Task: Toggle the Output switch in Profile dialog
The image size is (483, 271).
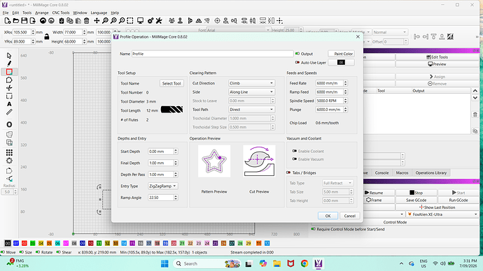Action: (297, 54)
